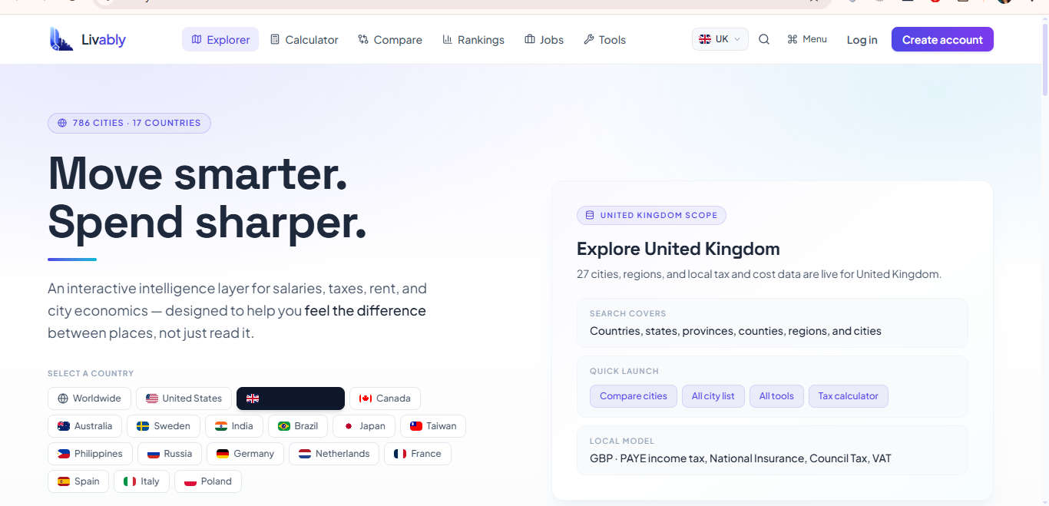Open the Tools nav menu
Image resolution: width=1049 pixels, height=506 pixels.
tap(604, 40)
